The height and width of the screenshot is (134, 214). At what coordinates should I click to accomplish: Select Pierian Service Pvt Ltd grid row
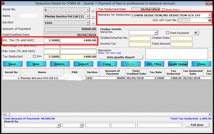coord(107,78)
